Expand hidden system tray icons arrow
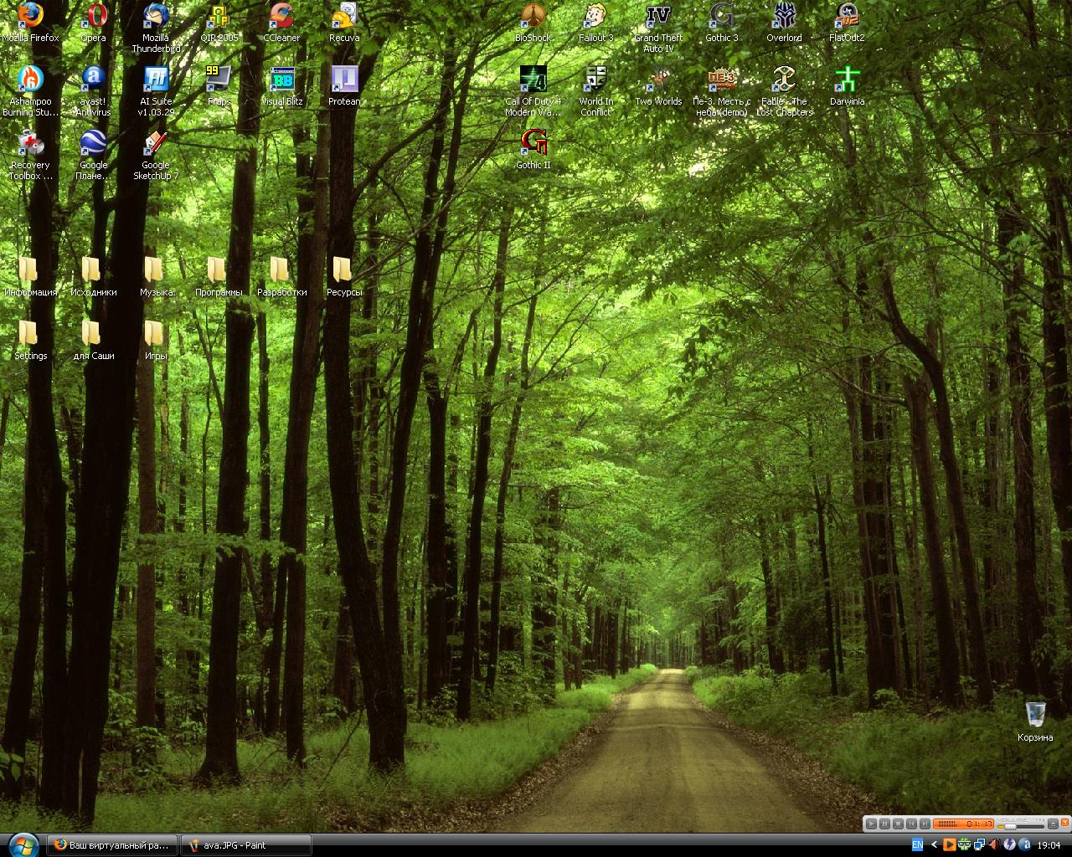Viewport: 1072px width, 857px height. [x=935, y=845]
